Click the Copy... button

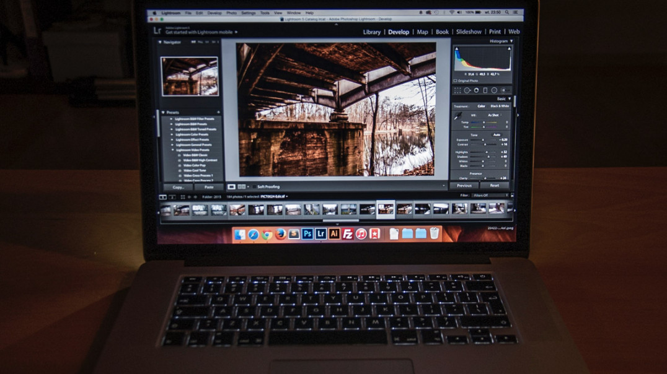(x=179, y=187)
